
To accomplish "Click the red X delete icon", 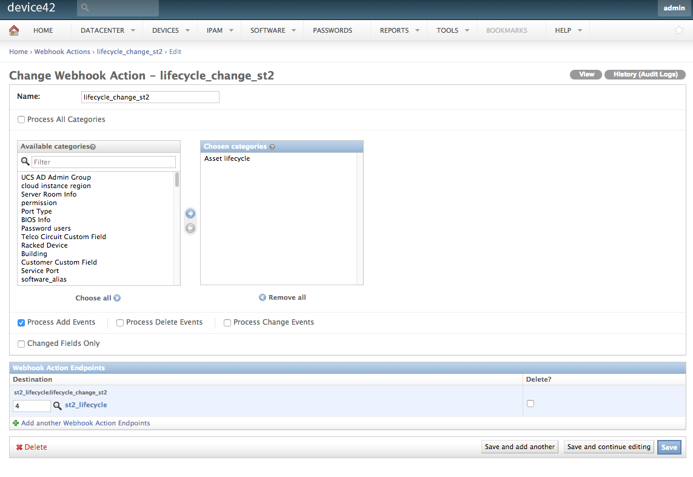I will point(19,447).
